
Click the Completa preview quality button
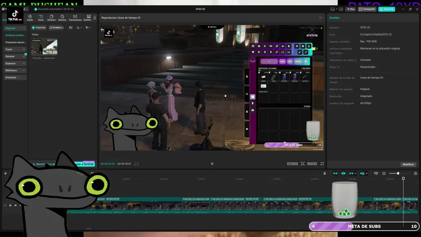292,164
